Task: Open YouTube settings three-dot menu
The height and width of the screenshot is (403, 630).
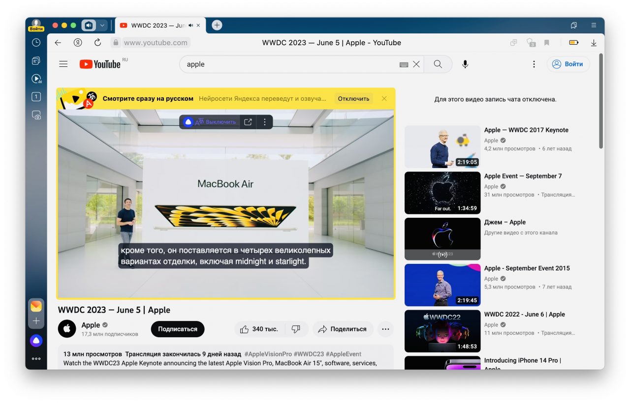Action: [534, 64]
